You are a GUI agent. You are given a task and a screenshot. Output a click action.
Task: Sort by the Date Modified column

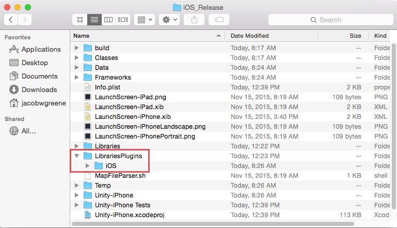click(249, 36)
